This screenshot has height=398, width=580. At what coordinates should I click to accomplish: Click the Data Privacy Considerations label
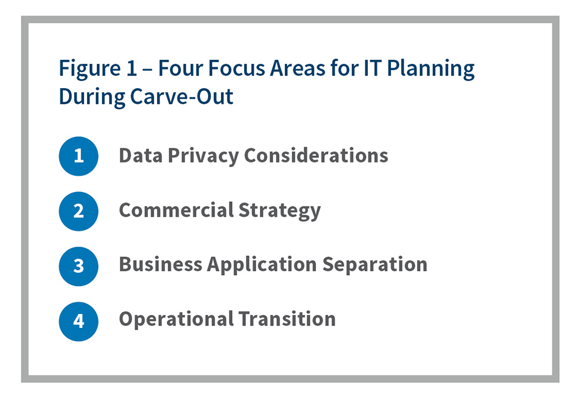point(253,155)
